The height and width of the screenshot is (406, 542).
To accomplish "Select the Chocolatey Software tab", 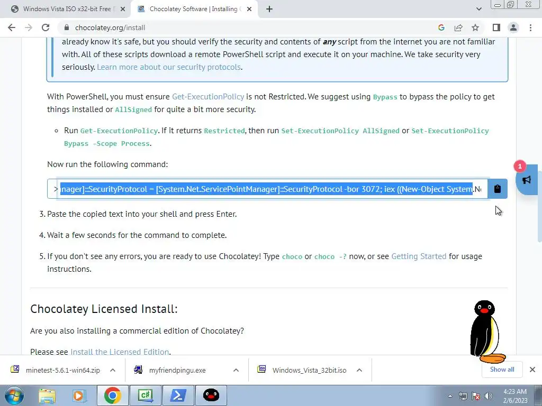I will pos(194,9).
